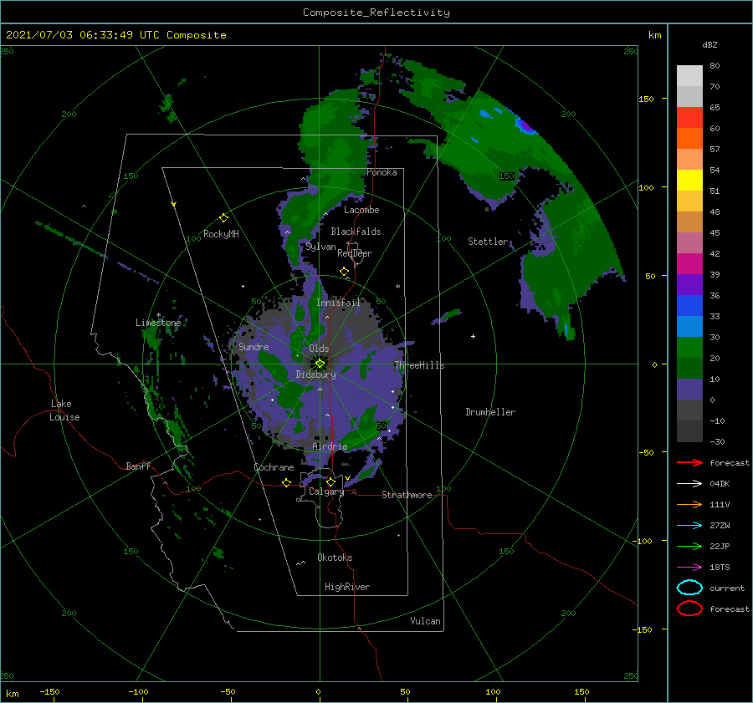Click the Composite_Reflectivity title text
Screen dimensions: 753x703
(376, 13)
